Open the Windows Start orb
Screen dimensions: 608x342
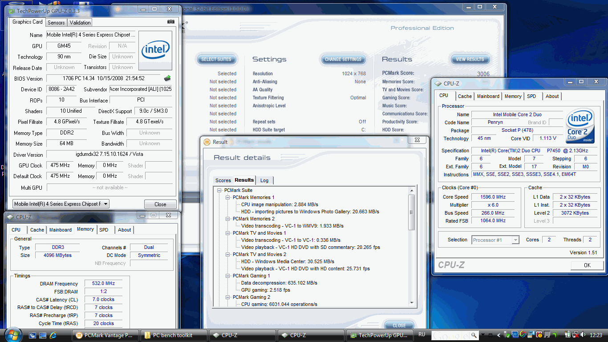pyautogui.click(x=13, y=335)
